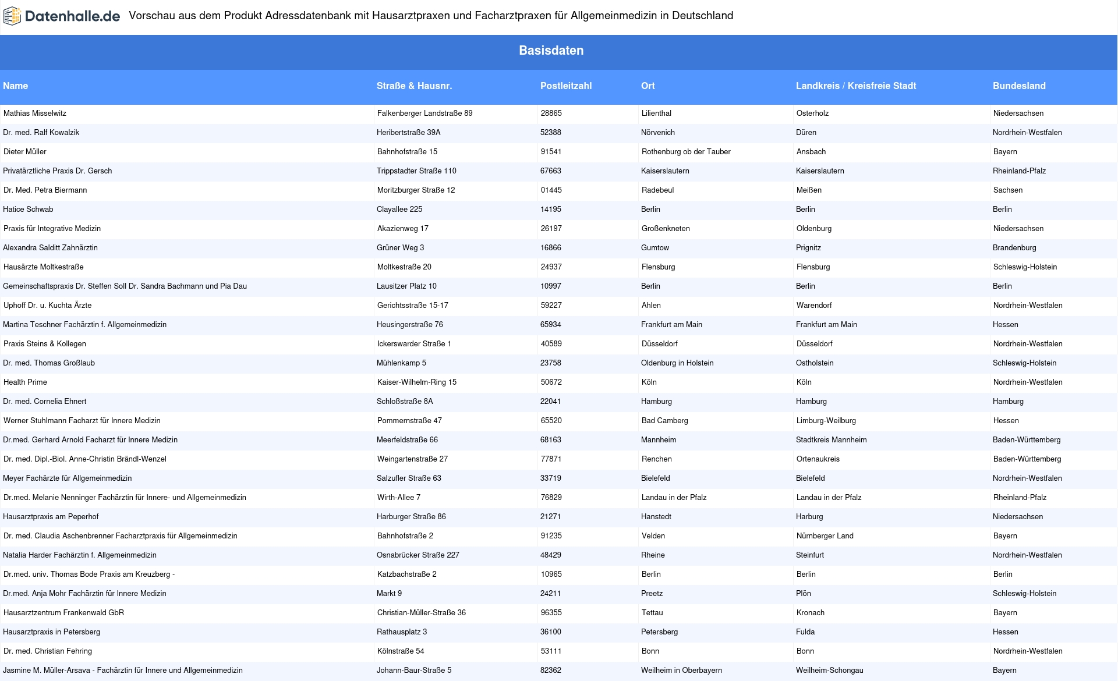Viewport: 1118px width, 681px height.
Task: Click Dr. med. Dipl.-Biol. Anne-Christin Brändl-Wenzel
Action: 85,459
